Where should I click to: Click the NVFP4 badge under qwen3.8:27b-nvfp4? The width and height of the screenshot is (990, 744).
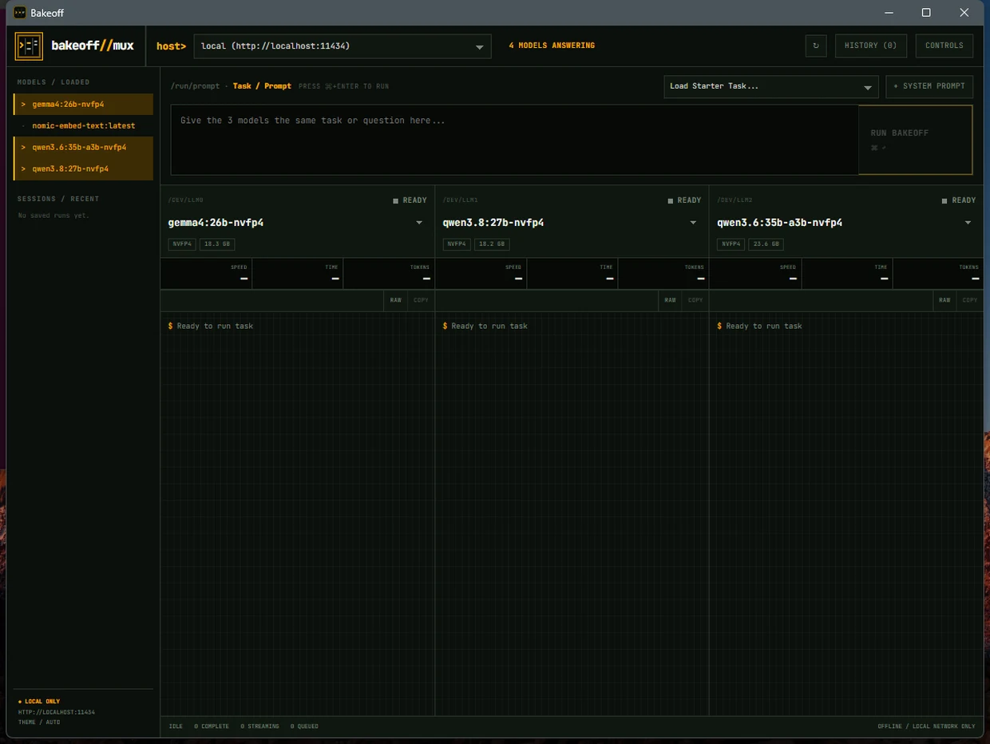[456, 244]
